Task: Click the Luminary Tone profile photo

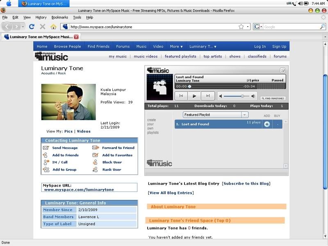Action: [68, 102]
